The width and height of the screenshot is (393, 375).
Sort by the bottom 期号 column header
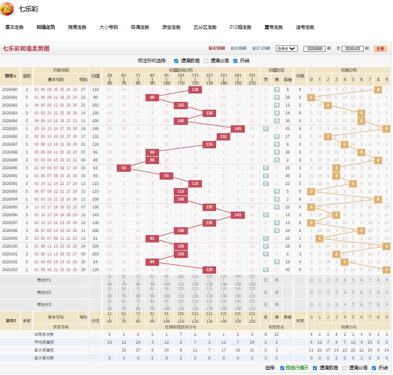tap(10, 321)
